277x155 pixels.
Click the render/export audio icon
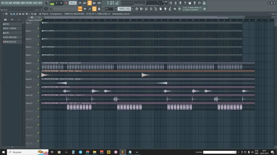click(x=194, y=3)
